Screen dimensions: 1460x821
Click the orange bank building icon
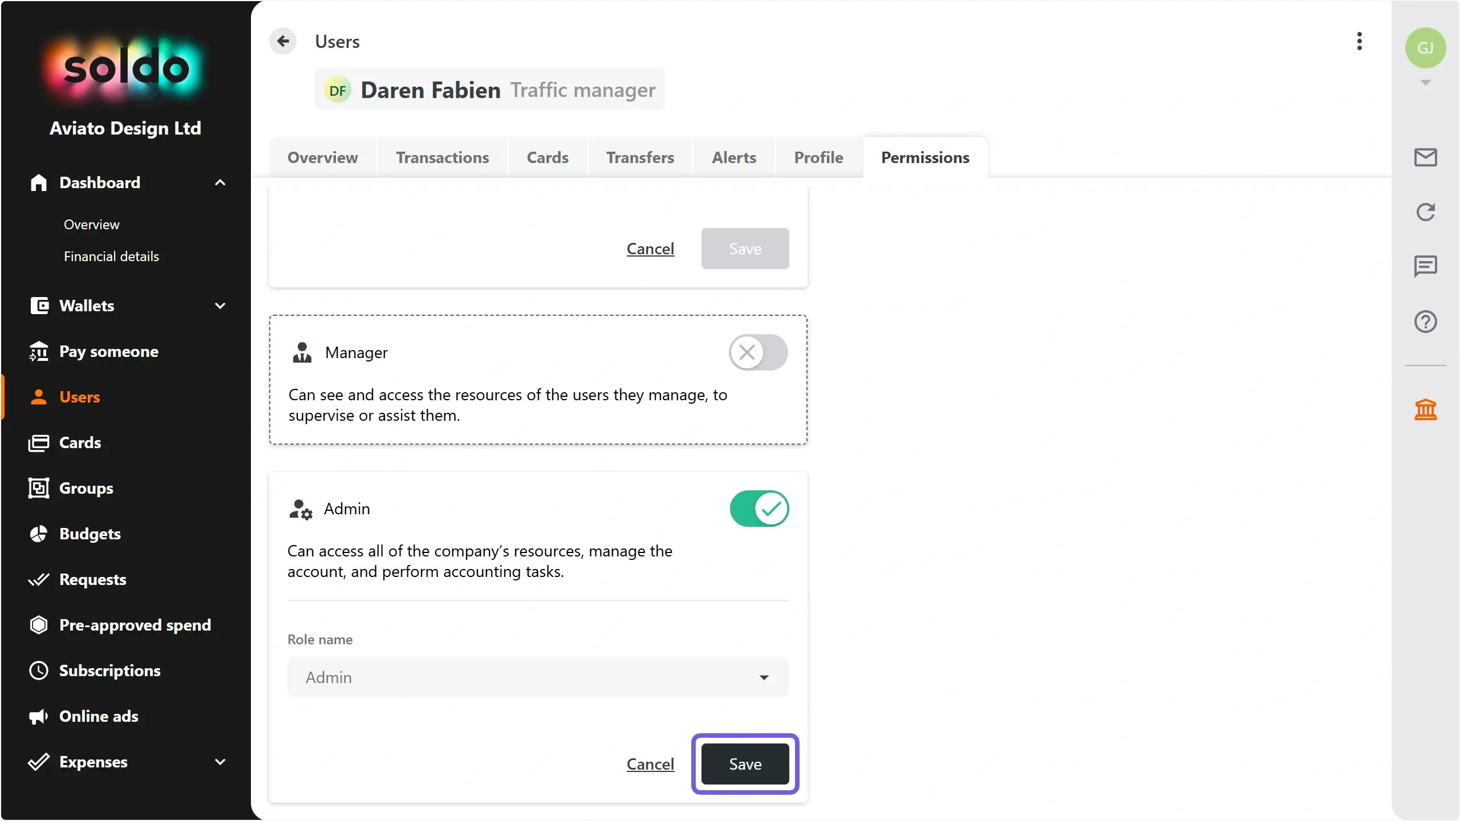click(x=1425, y=409)
